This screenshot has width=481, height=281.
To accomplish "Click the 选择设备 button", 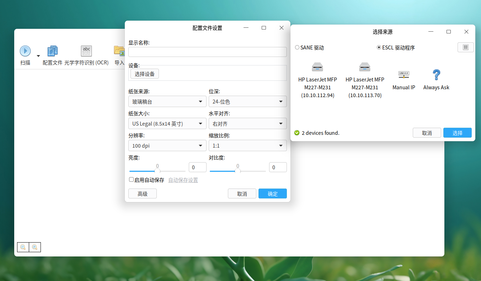I will [x=145, y=74].
